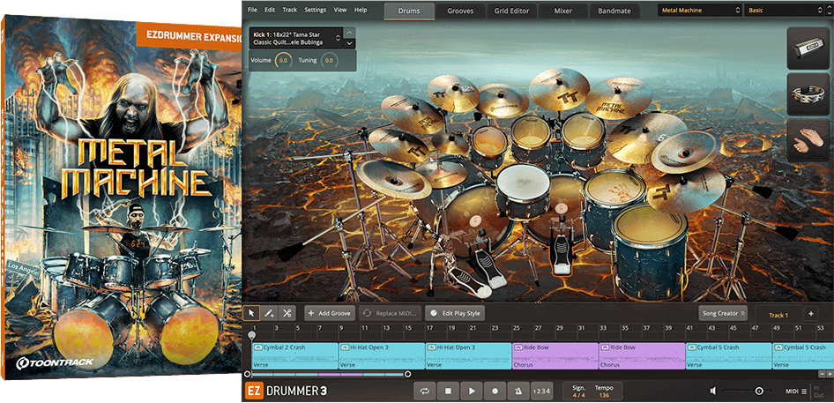Viewport: 834px width, 403px height.
Task: Open play style icon on bar 41 Cymbal 5 Crash block
Action: (x=691, y=347)
